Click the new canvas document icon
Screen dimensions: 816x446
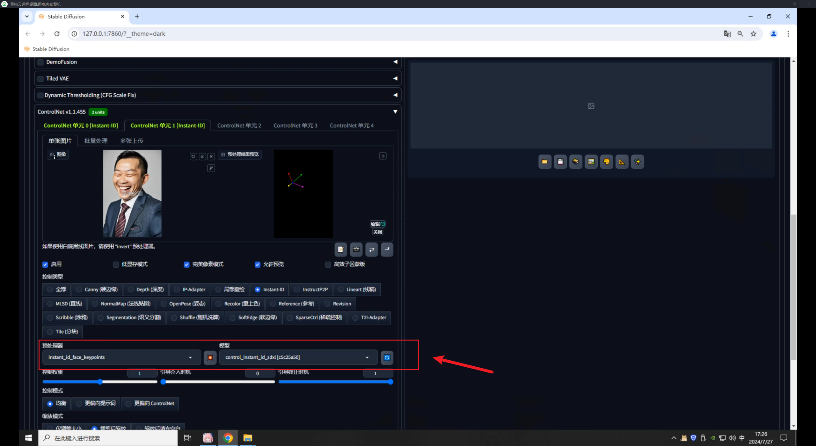click(x=340, y=249)
